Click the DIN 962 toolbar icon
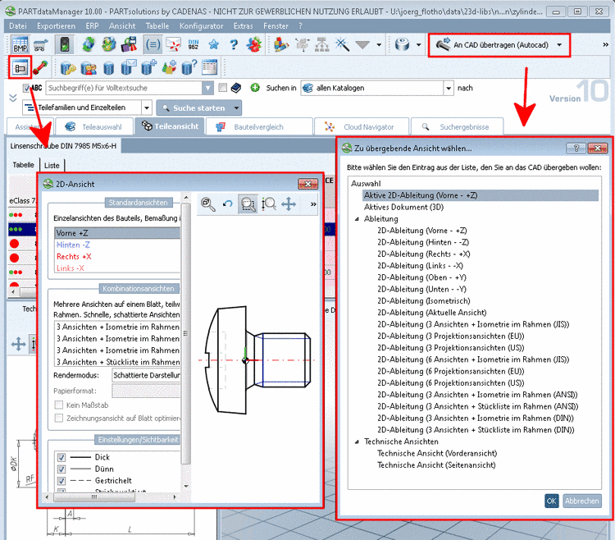Image resolution: width=615 pixels, height=540 pixels. tap(194, 44)
